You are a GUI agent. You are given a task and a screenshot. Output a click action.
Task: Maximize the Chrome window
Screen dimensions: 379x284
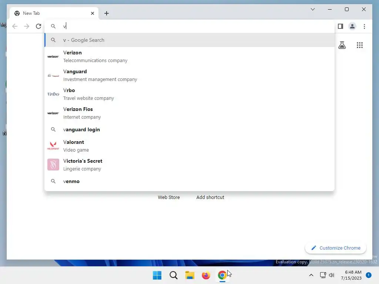[346, 9]
